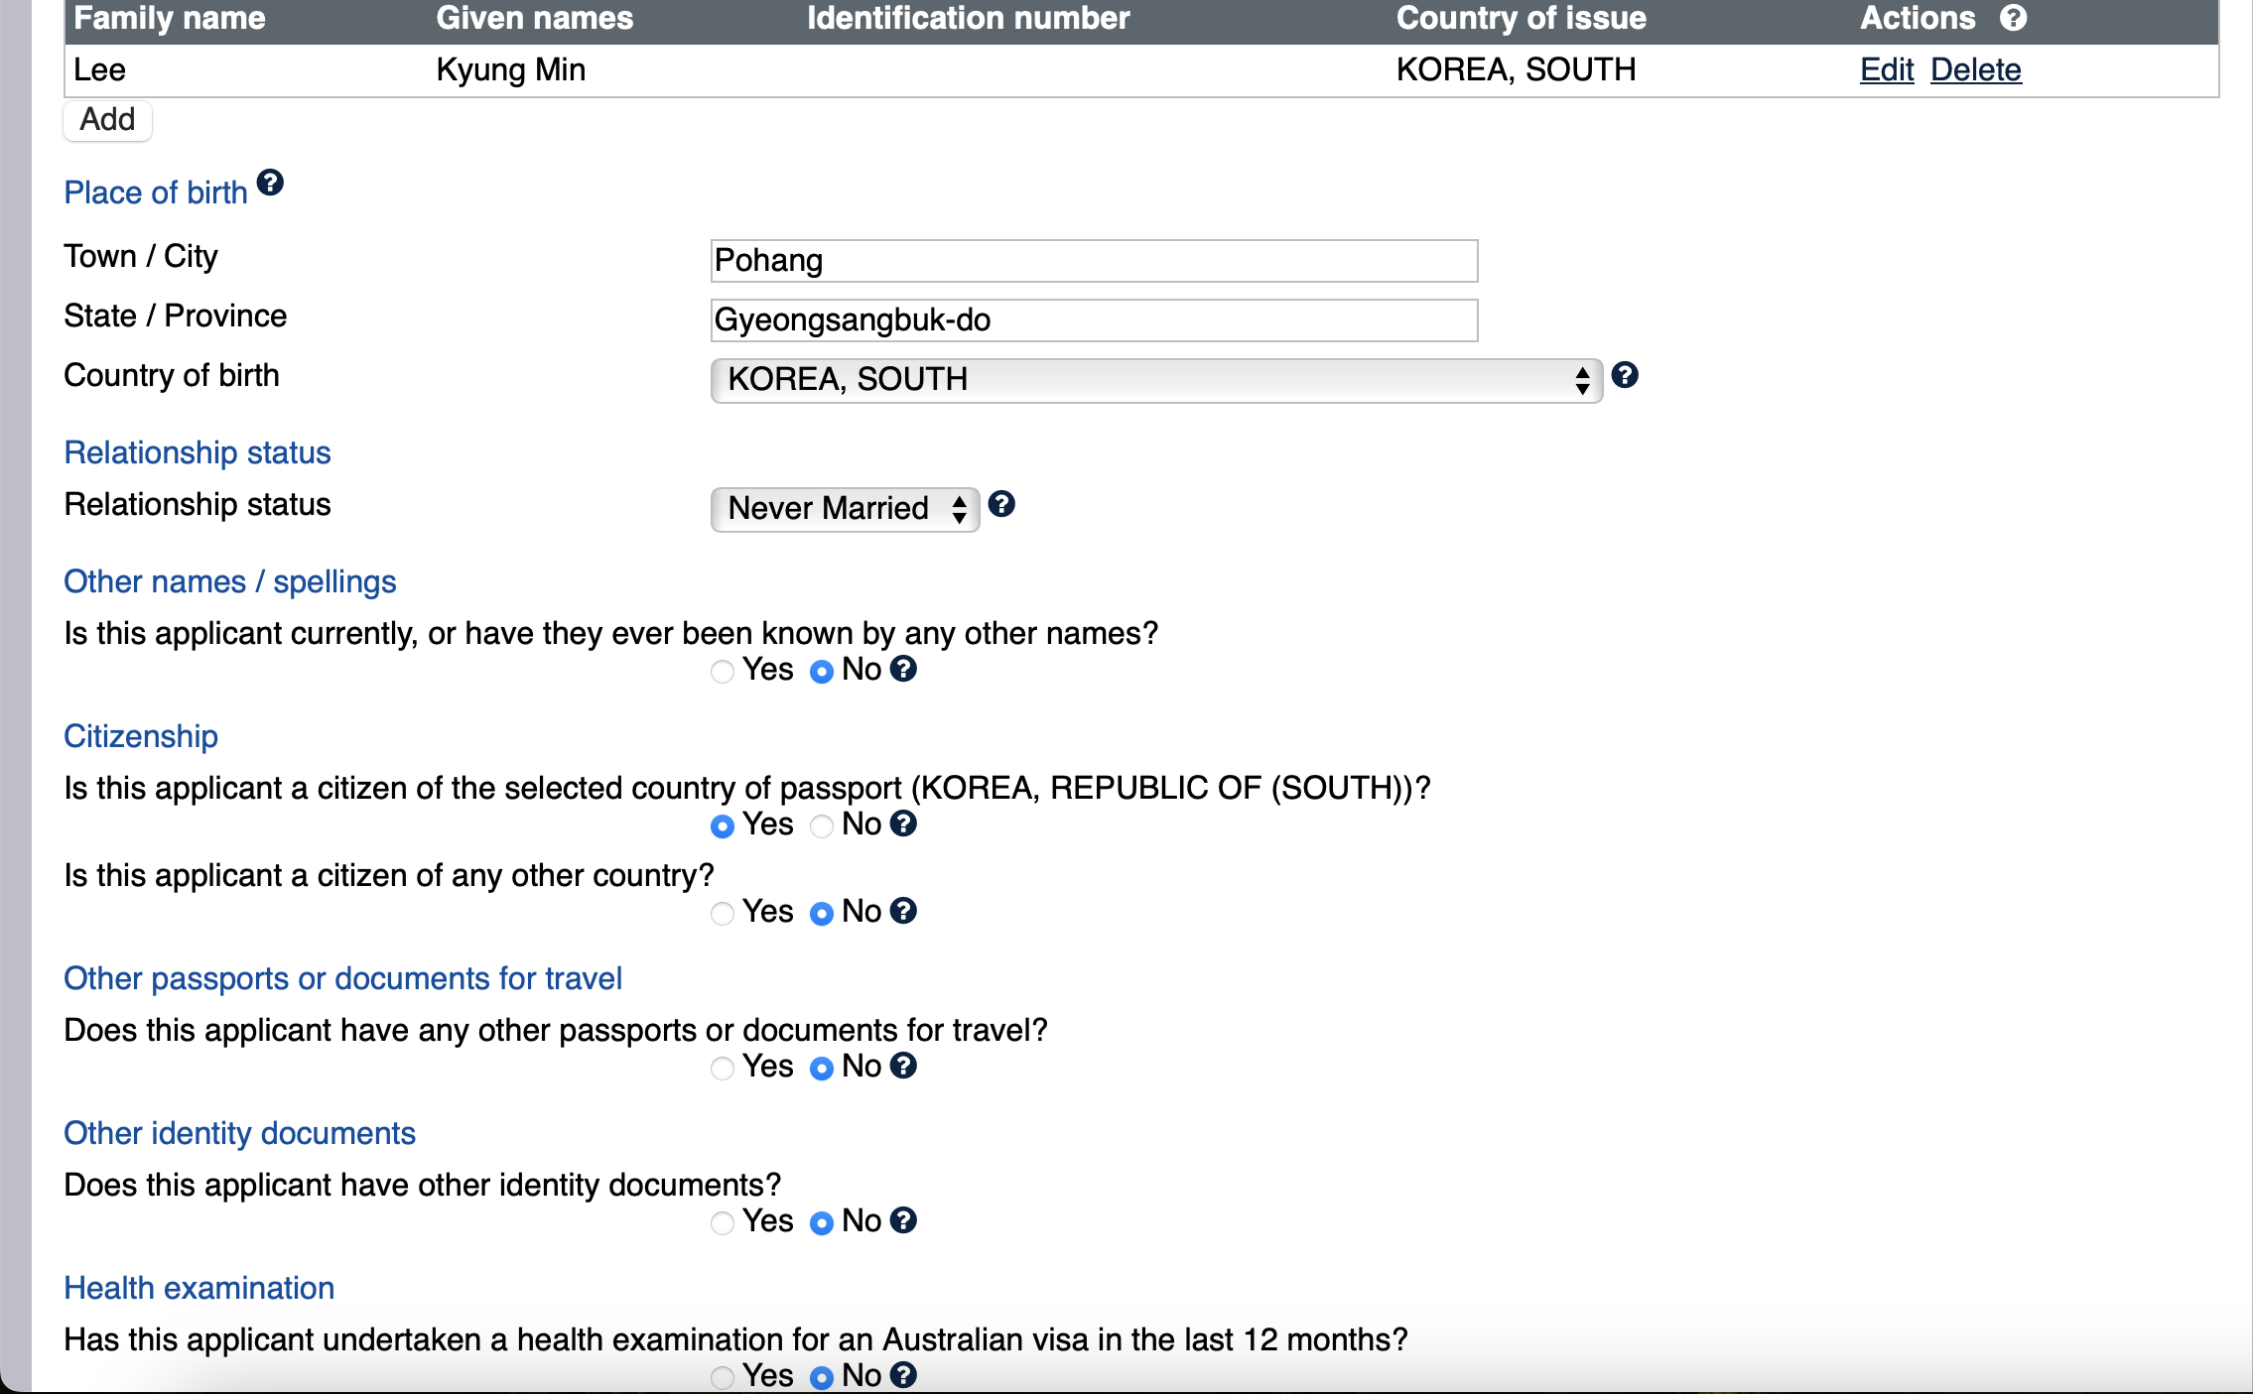The image size is (2253, 1394).
Task: Click the 'Other names / spellings' heading
Action: 229,581
